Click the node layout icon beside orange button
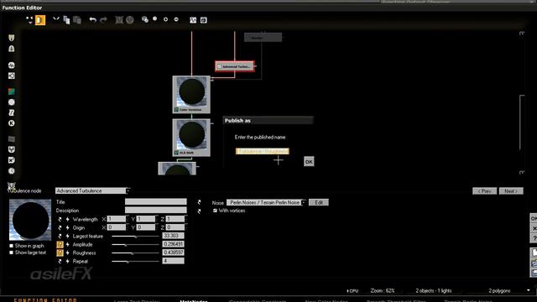The image size is (537, 302). point(29,20)
